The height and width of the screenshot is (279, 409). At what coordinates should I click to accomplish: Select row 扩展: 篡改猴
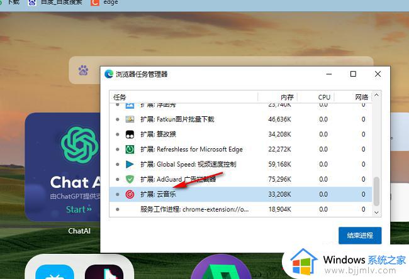click(x=240, y=134)
